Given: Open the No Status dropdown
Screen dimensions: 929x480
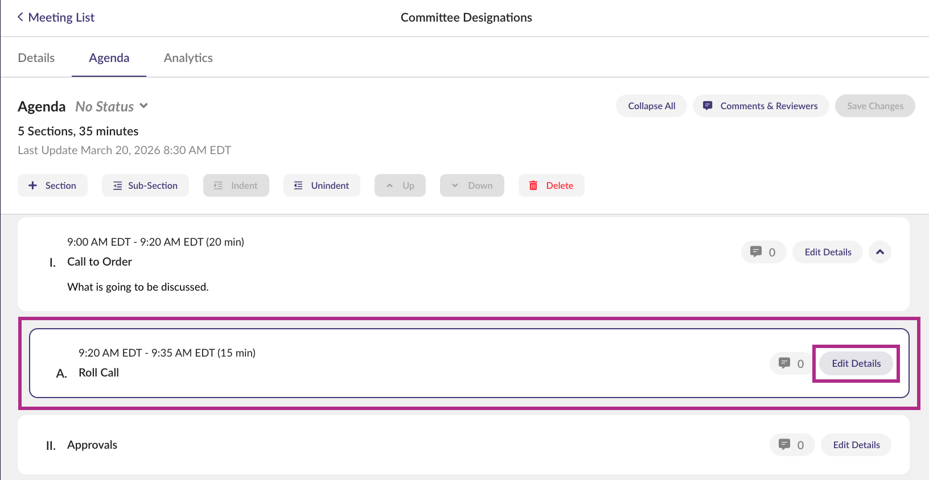Looking at the screenshot, I should tap(112, 106).
